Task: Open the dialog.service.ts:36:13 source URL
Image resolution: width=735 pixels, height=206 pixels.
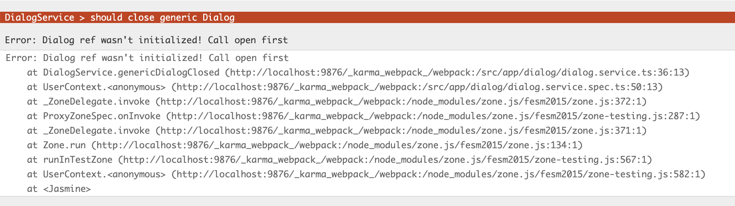Action: click(457, 72)
